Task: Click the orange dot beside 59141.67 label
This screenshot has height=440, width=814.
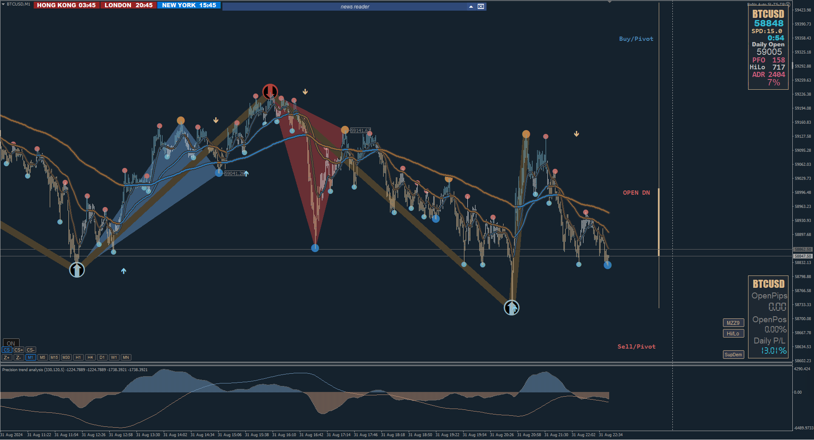Action: pyautogui.click(x=345, y=130)
